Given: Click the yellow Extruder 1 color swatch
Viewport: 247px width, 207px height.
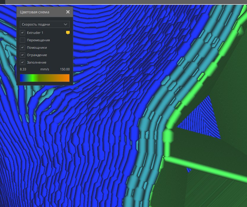Looking at the screenshot, I should 68,33.
